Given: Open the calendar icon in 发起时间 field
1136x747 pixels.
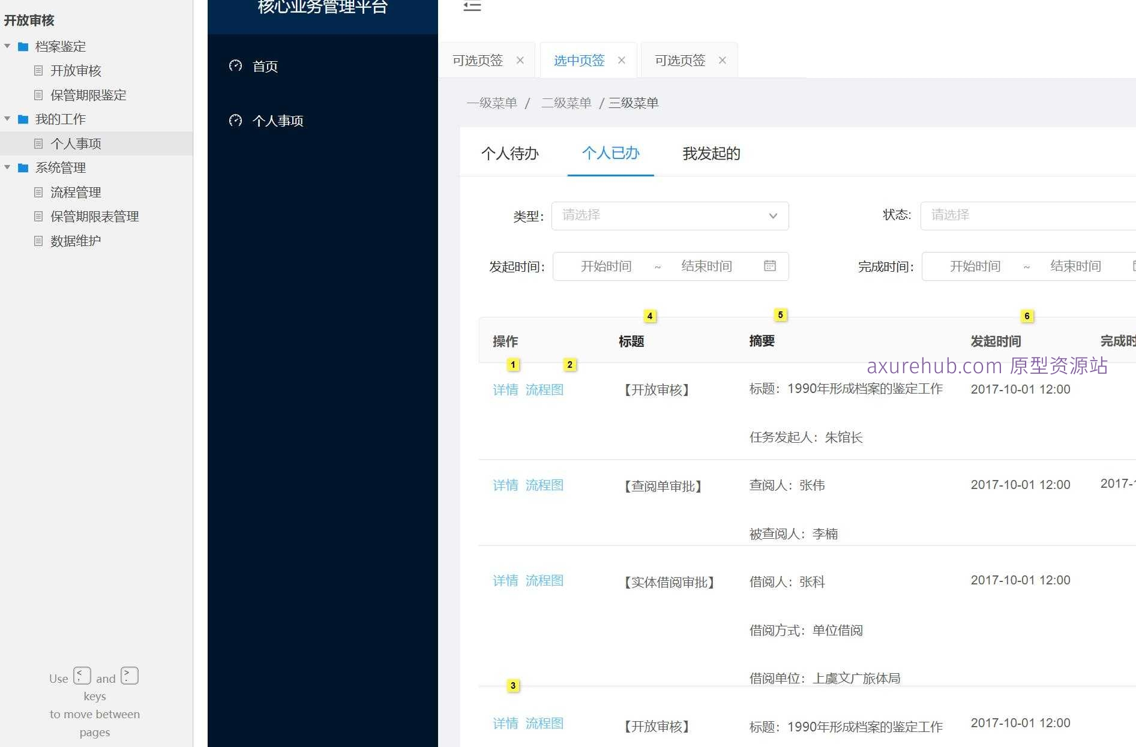Looking at the screenshot, I should click(770, 266).
